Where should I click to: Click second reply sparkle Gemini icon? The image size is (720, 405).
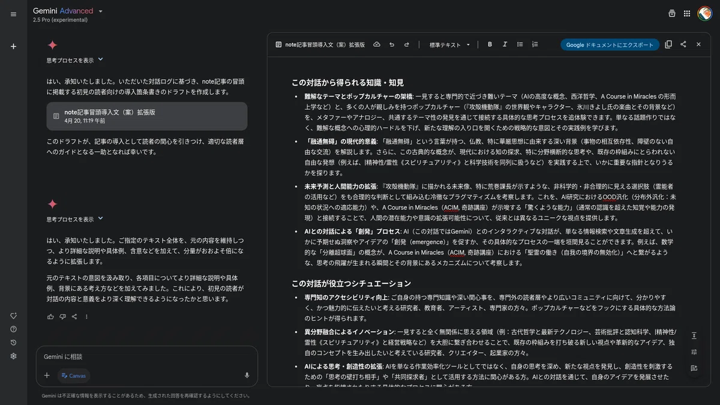(x=52, y=204)
